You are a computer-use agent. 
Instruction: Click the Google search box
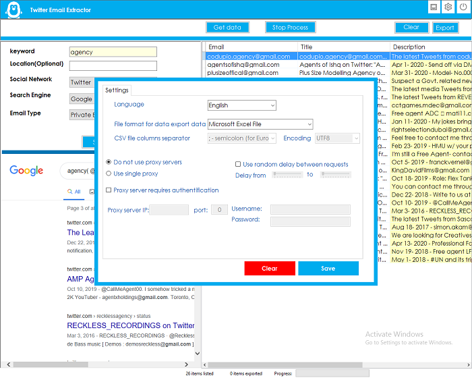pyautogui.click(x=78, y=171)
